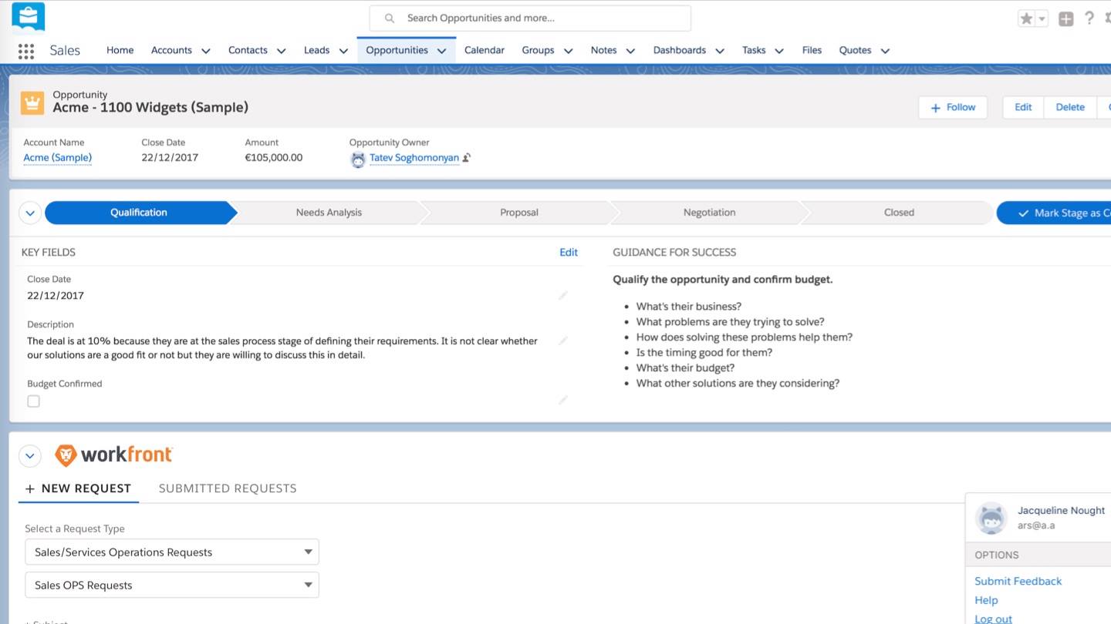1111x624 pixels.
Task: Open the App Launcher grid icon
Action: point(25,51)
